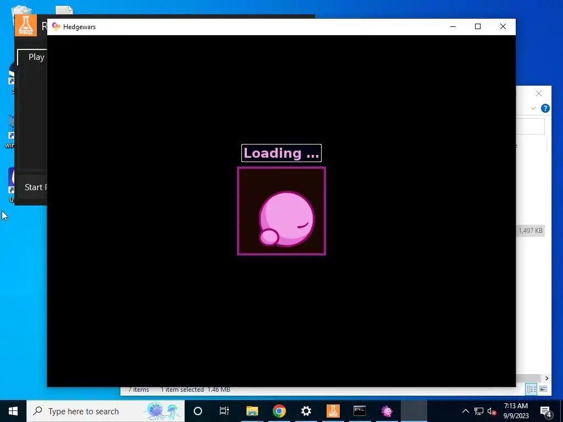Click the Start button in the background app
This screenshot has width=563, height=422.
pos(35,187)
